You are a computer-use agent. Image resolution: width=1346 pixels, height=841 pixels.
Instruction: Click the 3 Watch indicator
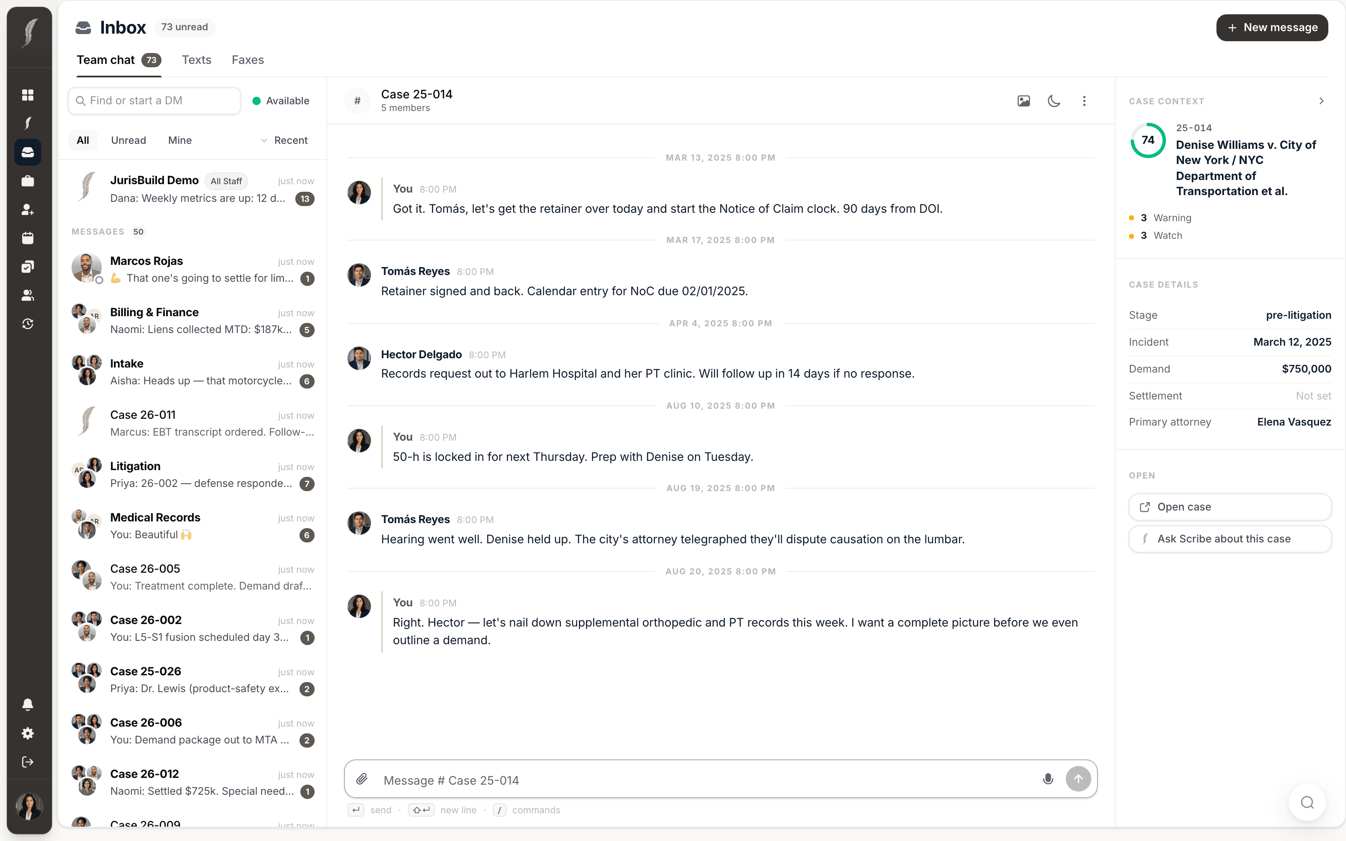[x=1156, y=236]
